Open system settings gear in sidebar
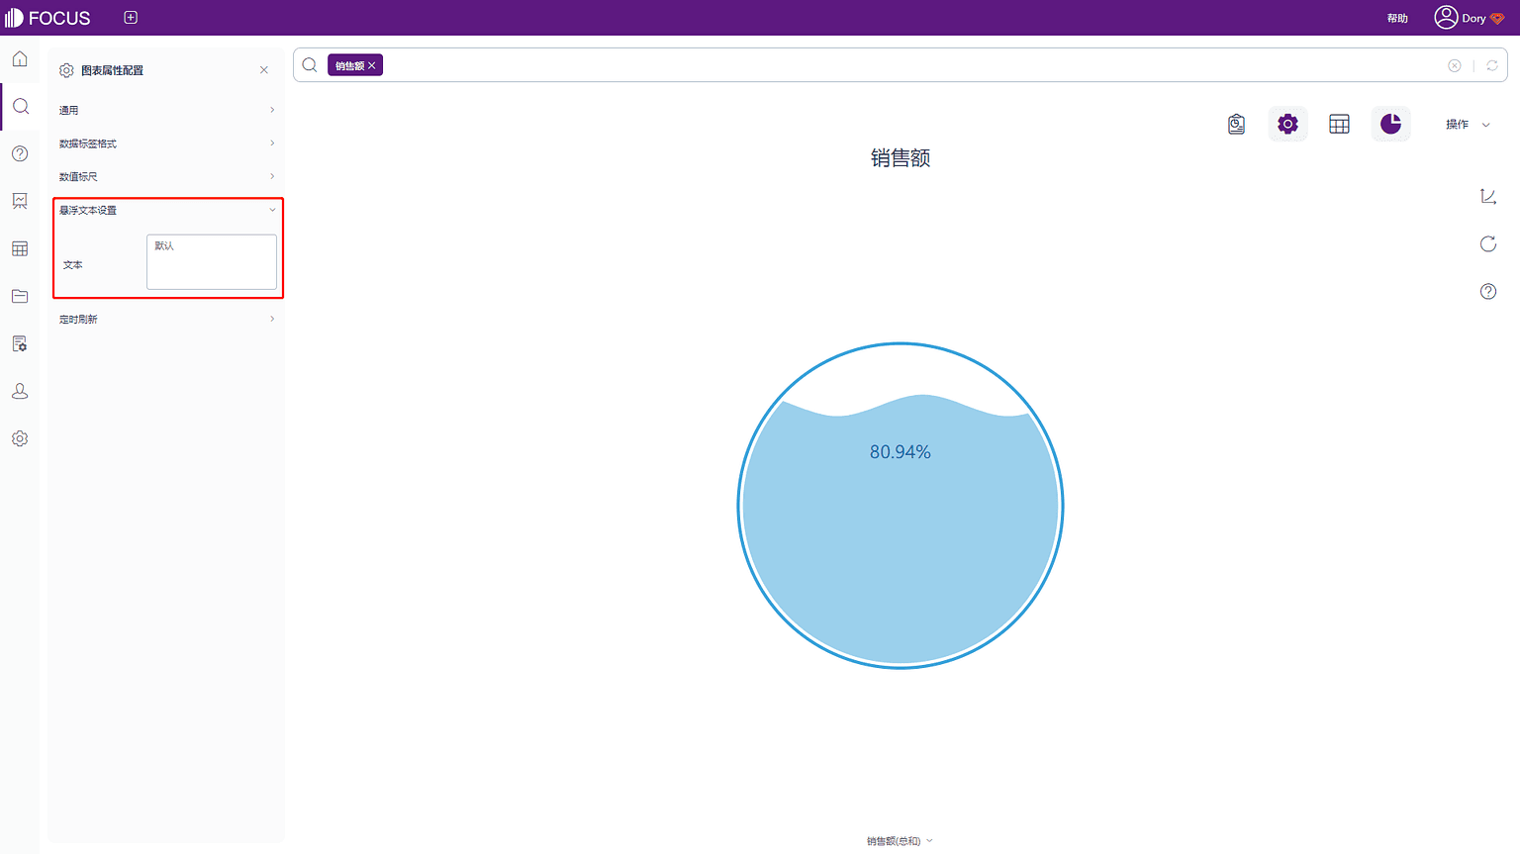This screenshot has width=1520, height=854. [x=20, y=438]
